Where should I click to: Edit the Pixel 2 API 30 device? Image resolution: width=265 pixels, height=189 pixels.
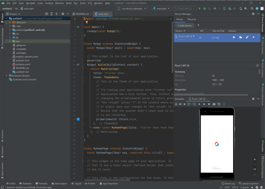click(x=247, y=37)
